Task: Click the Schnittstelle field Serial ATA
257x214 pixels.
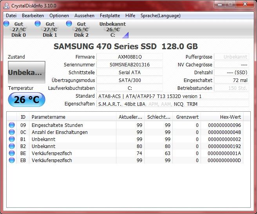Action: (130, 72)
